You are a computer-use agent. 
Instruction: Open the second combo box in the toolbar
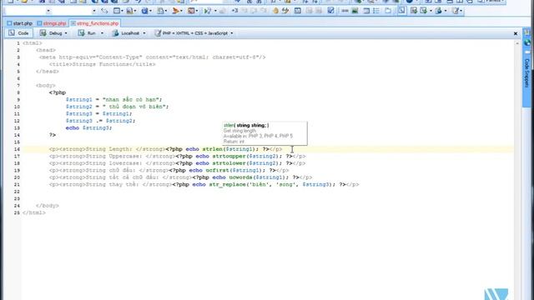74,11
